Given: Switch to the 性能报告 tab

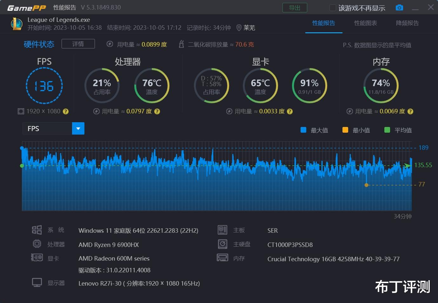Looking at the screenshot, I should pos(324,23).
